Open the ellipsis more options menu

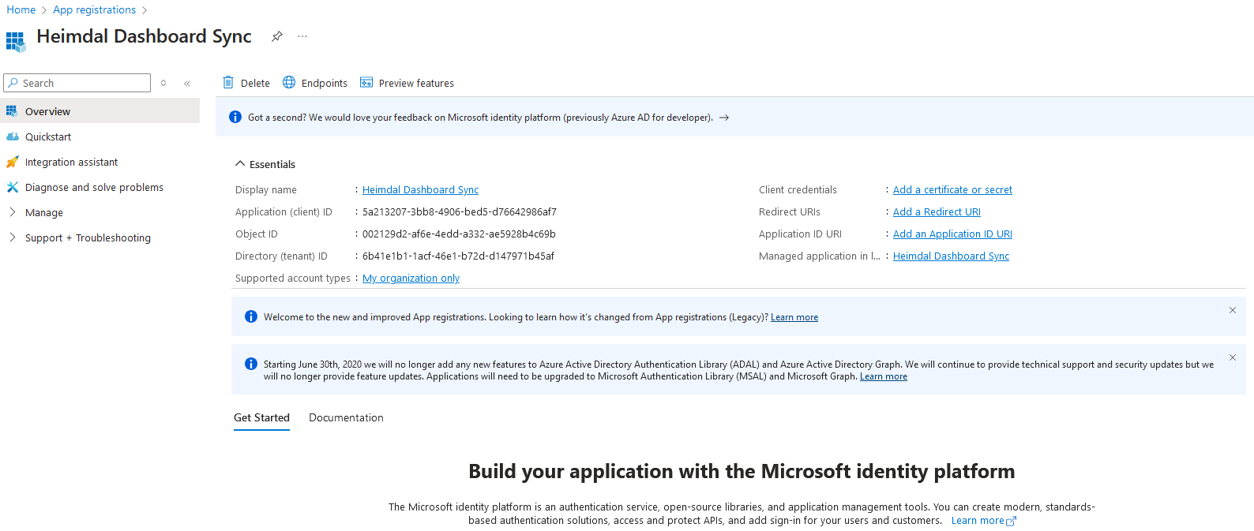tap(302, 36)
